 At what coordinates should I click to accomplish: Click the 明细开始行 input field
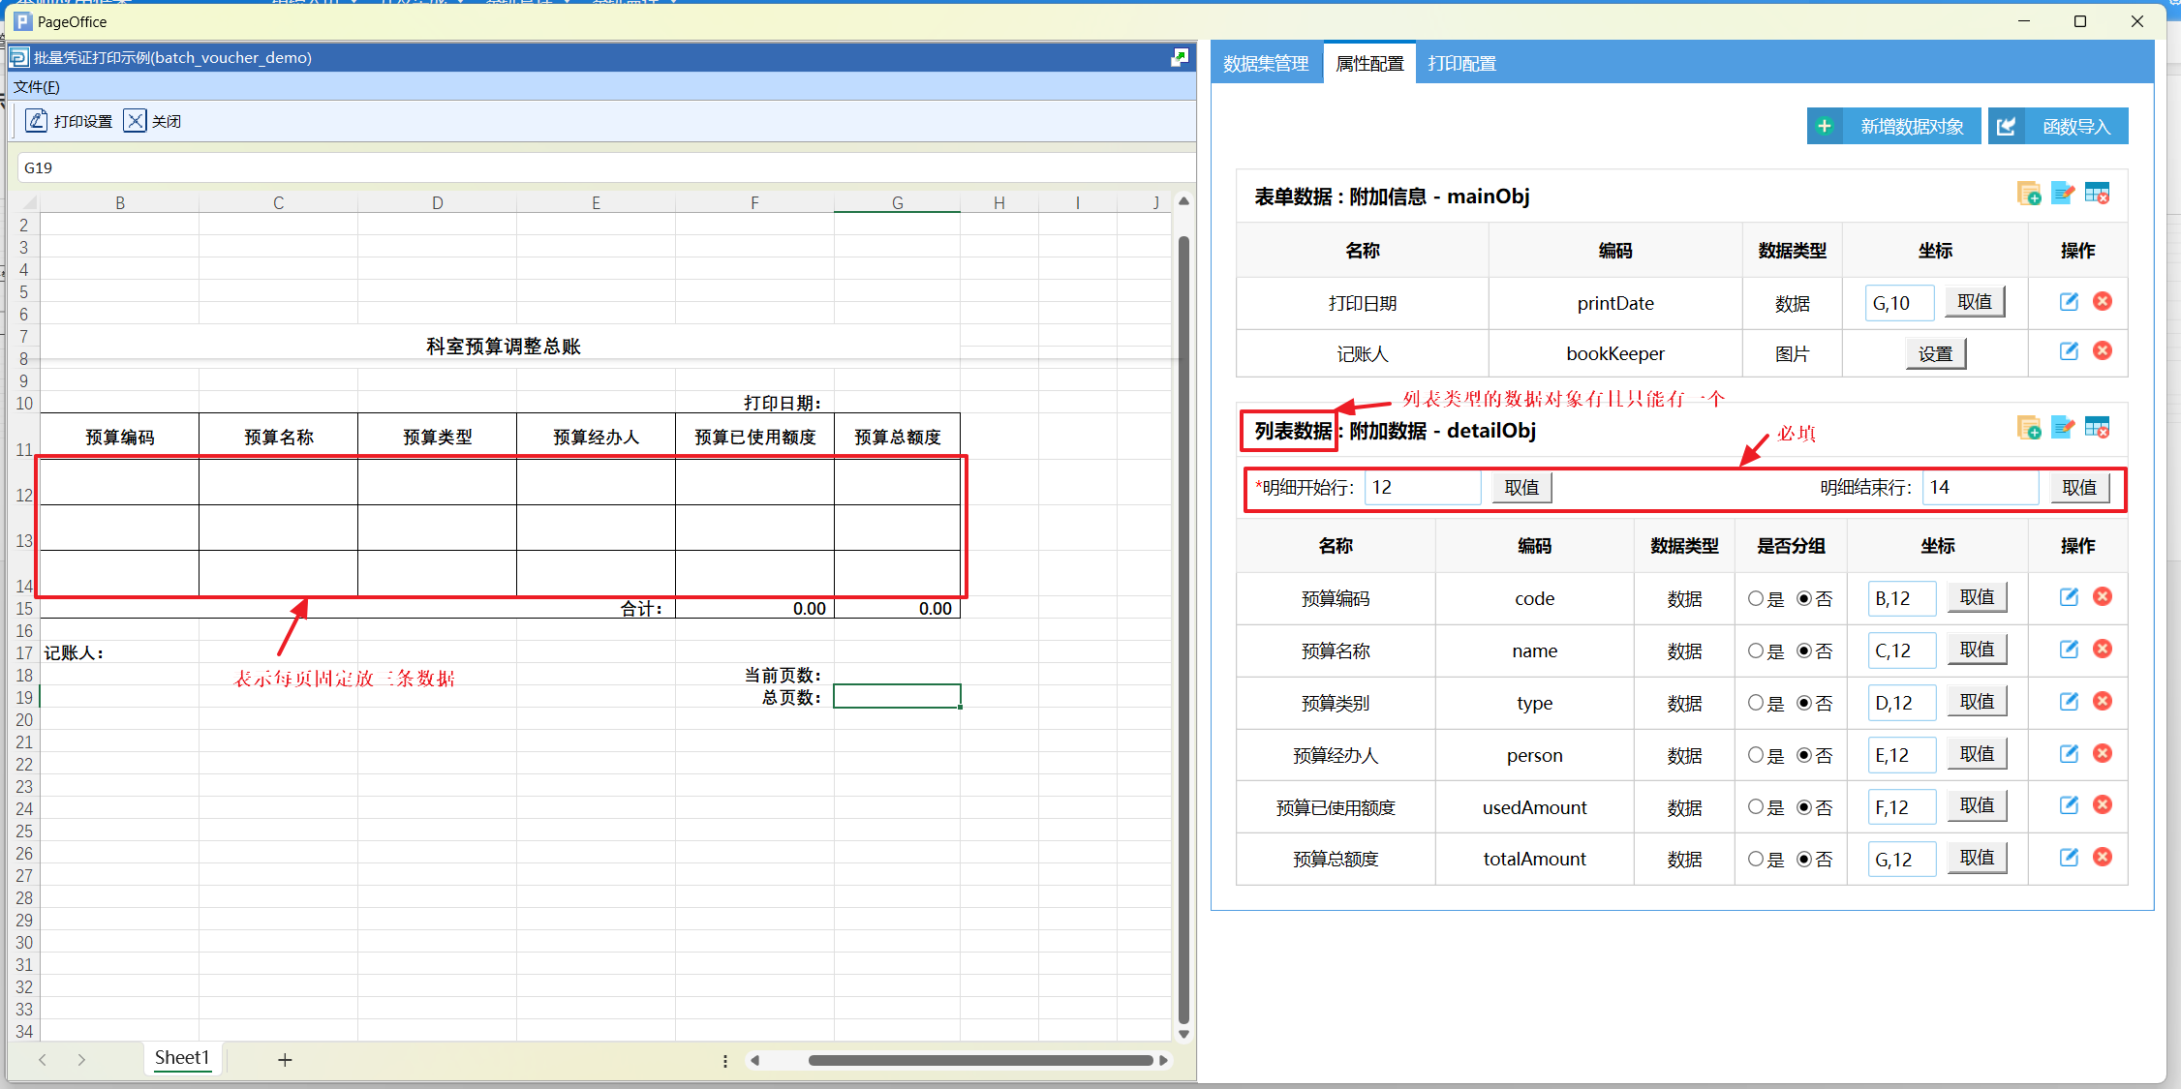[1422, 488]
